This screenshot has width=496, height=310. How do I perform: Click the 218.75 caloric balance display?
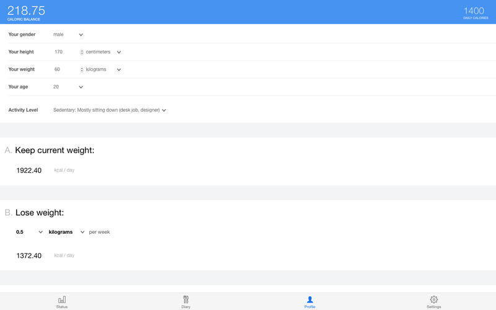[26, 11]
